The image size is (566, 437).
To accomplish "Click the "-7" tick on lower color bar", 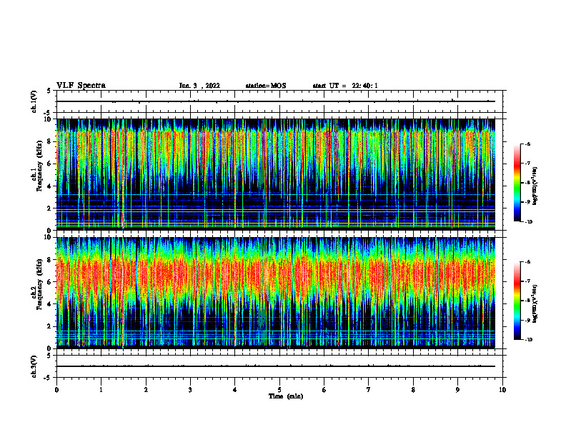I will [x=527, y=281].
